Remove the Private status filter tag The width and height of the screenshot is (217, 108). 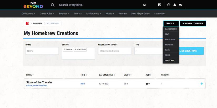coord(64,49)
